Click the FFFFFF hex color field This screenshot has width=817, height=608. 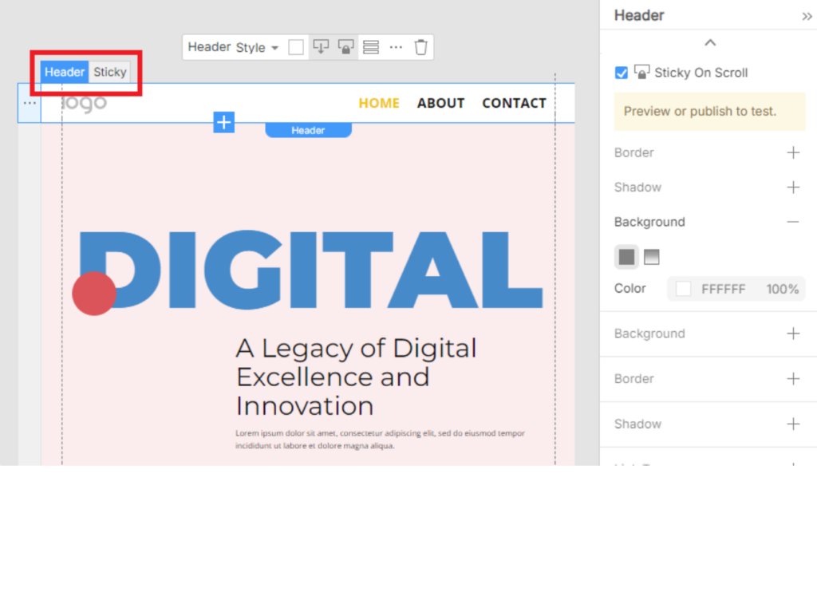coord(723,289)
